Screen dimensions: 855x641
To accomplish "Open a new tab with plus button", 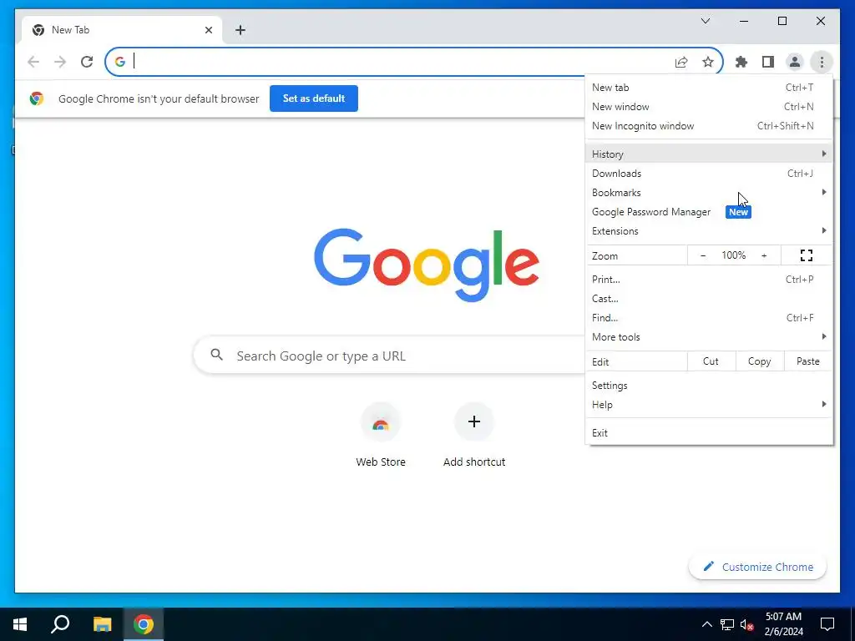I will click(240, 30).
